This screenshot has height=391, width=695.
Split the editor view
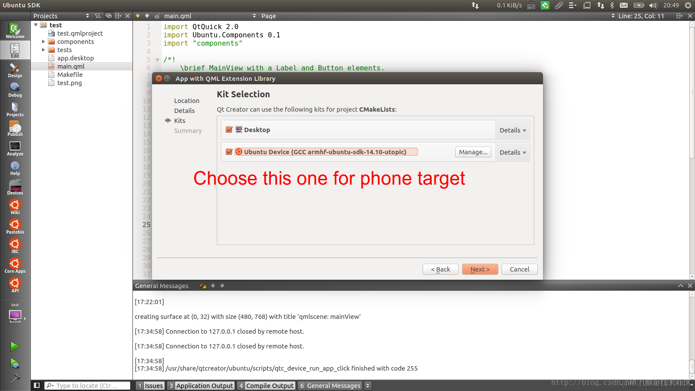pyautogui.click(x=680, y=16)
